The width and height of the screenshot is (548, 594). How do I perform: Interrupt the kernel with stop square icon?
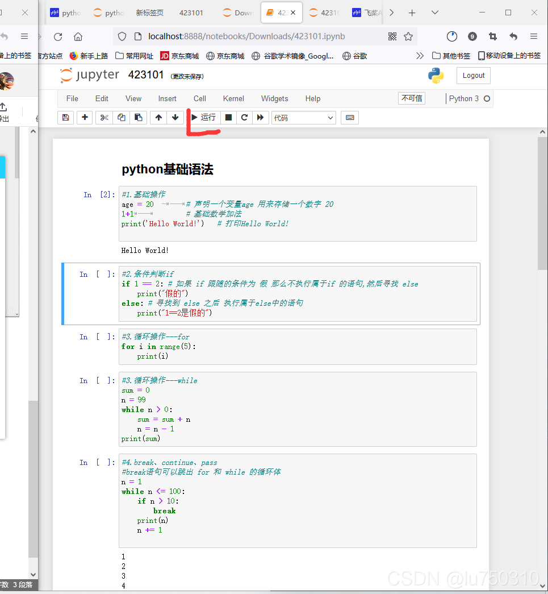click(x=228, y=118)
